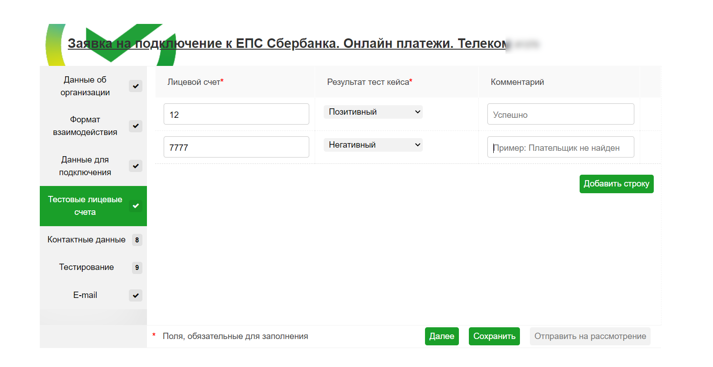713x367 pixels.
Task: Click checkmark icon beside Данные для подключения
Action: coord(136,166)
